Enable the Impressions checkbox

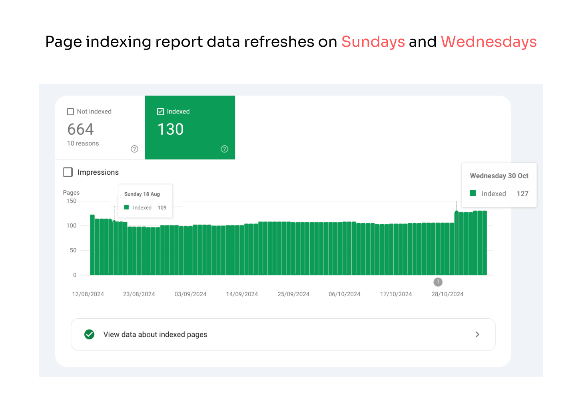(x=68, y=172)
